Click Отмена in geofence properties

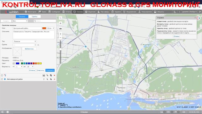click(32, 70)
